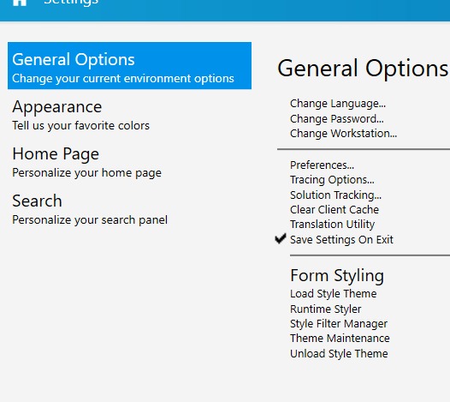Open Change Workstation option
Screen dimensions: 450x402
click(x=343, y=134)
